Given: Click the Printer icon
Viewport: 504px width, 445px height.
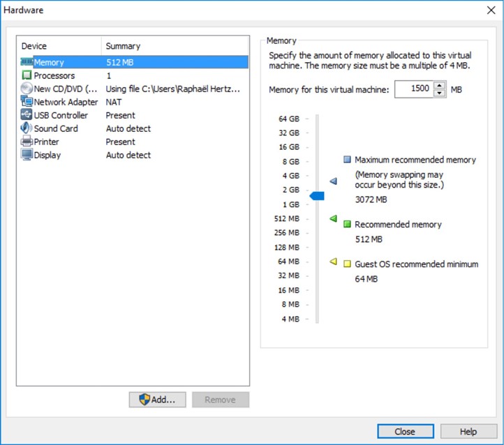Looking at the screenshot, I should coord(27,142).
